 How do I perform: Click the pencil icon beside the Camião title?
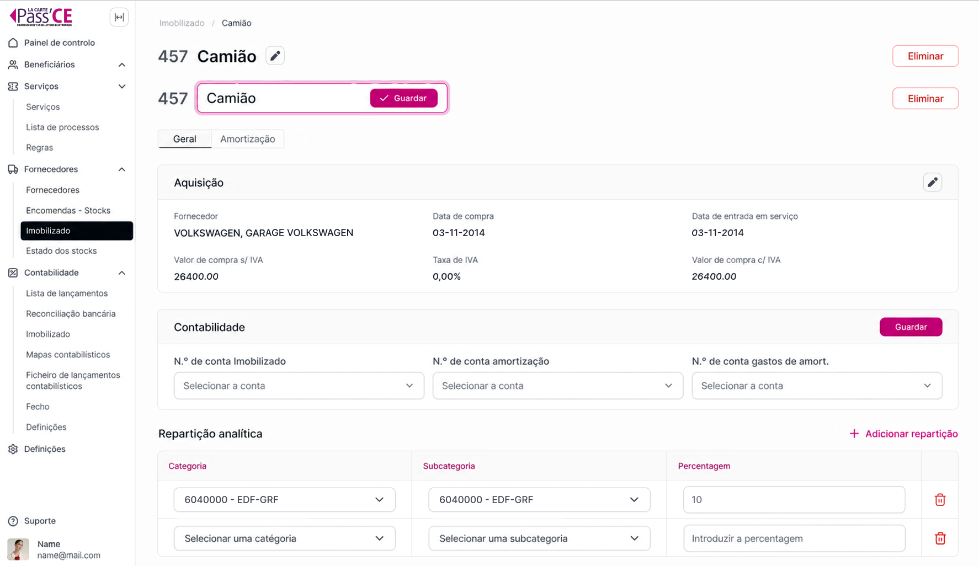(x=275, y=56)
